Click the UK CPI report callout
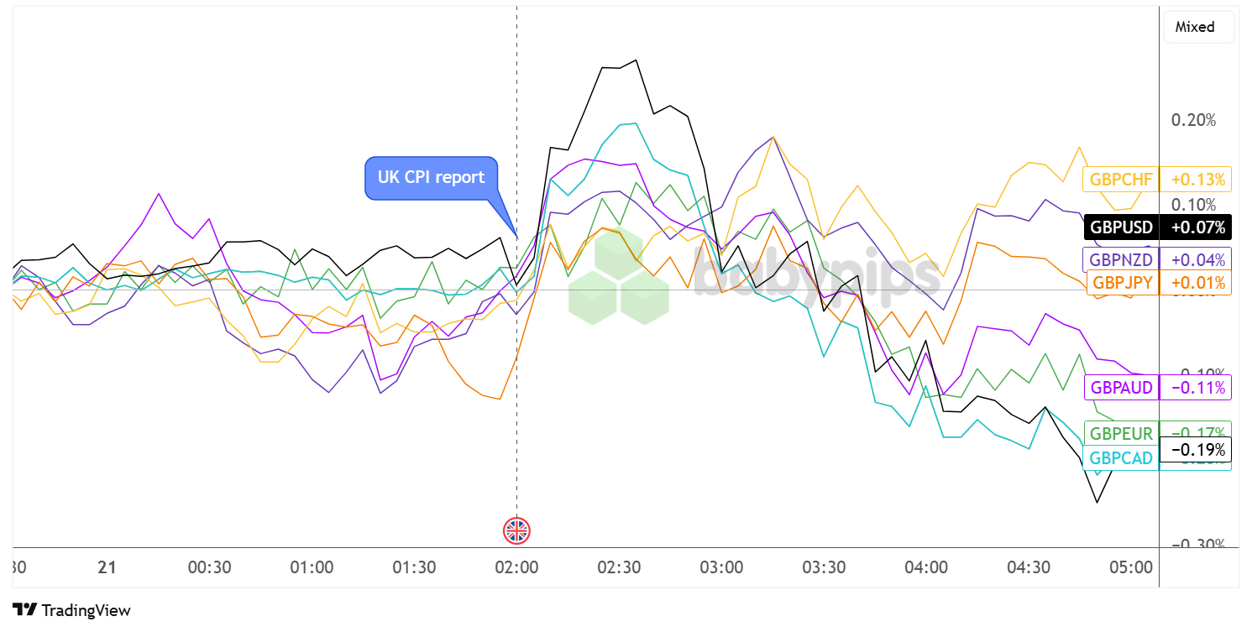Screen dimensions: 1252x632 coord(431,178)
